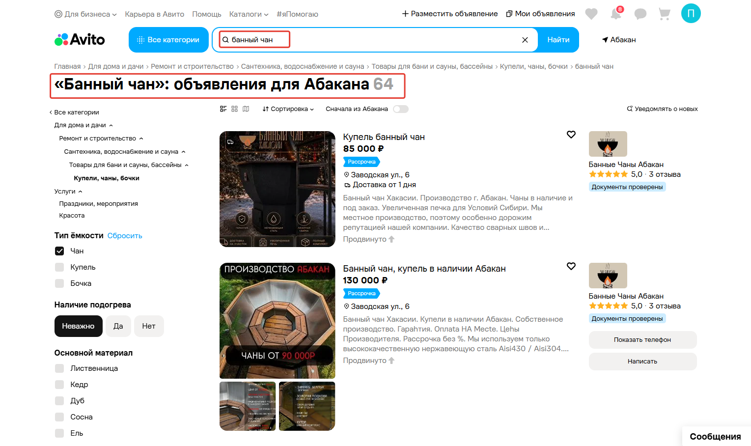Collapse 'Для дома и дачи' category

111,125
